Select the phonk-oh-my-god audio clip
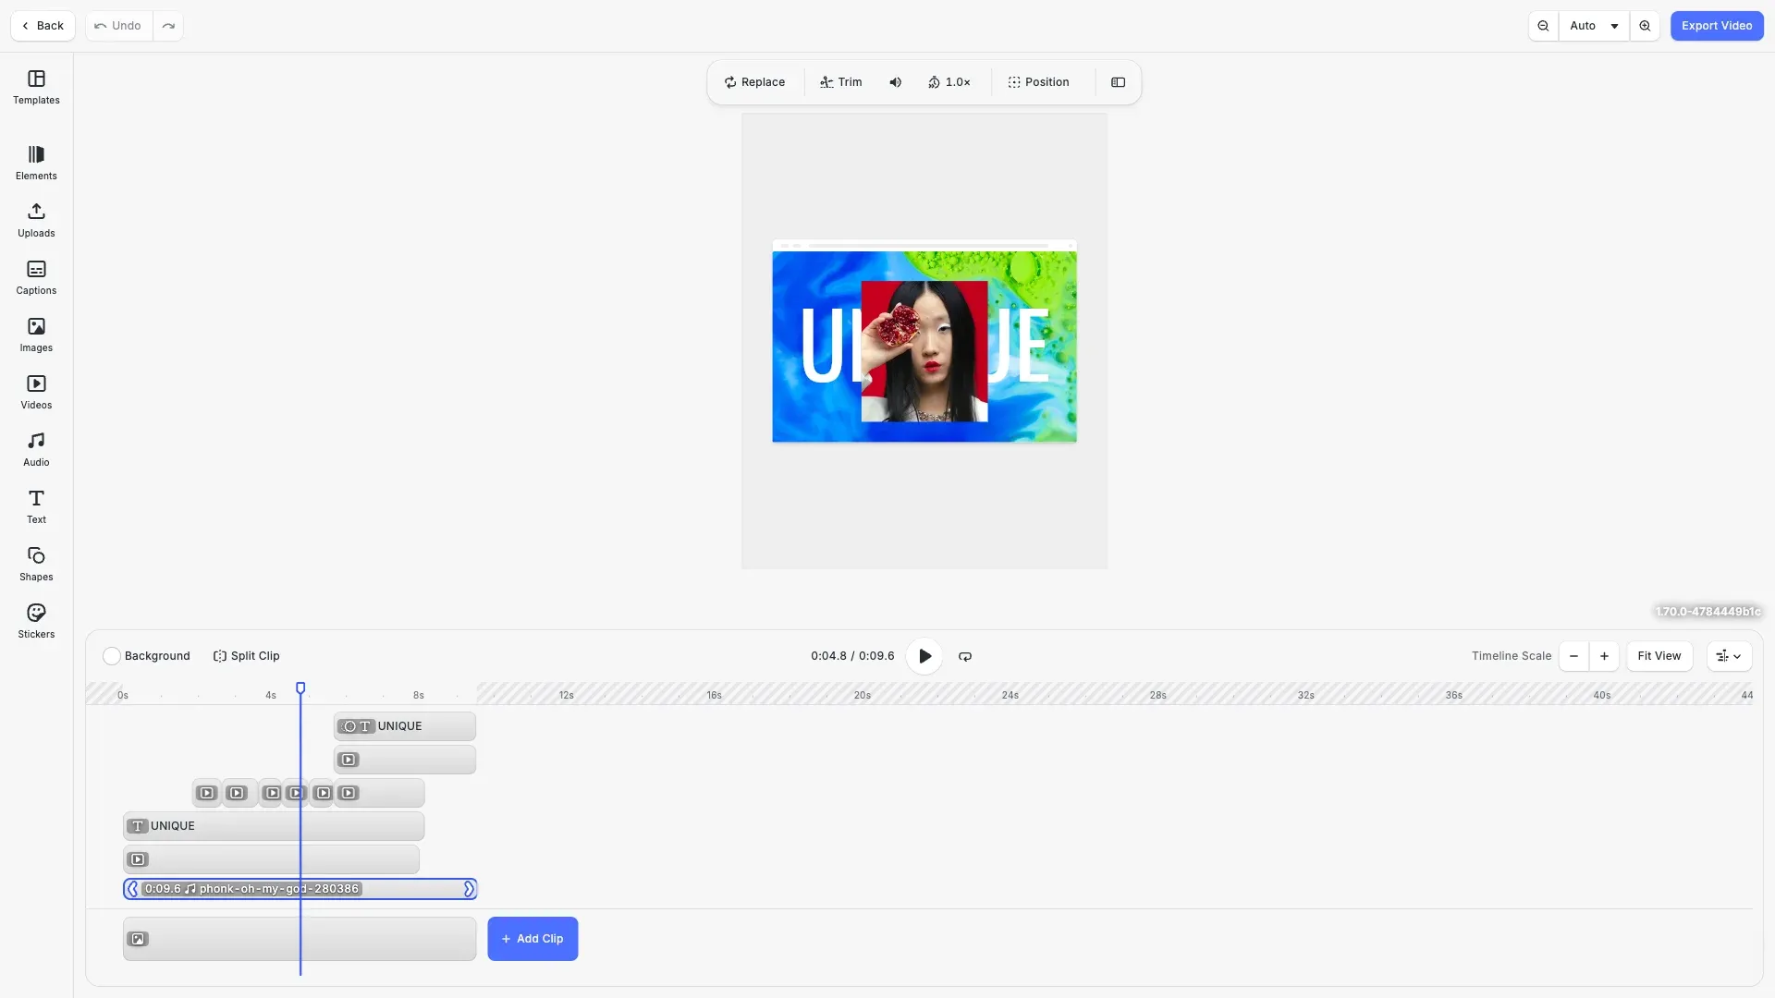Viewport: 1775px width, 998px height. point(300,888)
